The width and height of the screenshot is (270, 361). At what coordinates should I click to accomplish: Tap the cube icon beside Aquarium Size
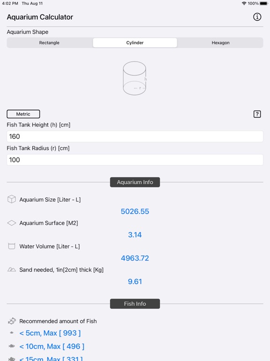point(11,199)
